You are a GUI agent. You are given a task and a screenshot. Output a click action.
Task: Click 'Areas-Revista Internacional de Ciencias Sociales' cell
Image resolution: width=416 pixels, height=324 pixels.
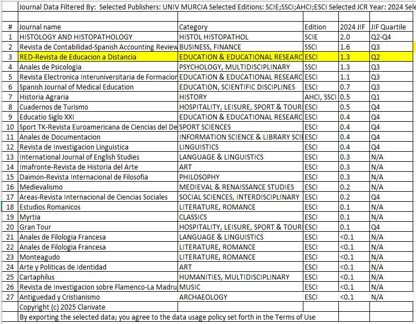98,197
